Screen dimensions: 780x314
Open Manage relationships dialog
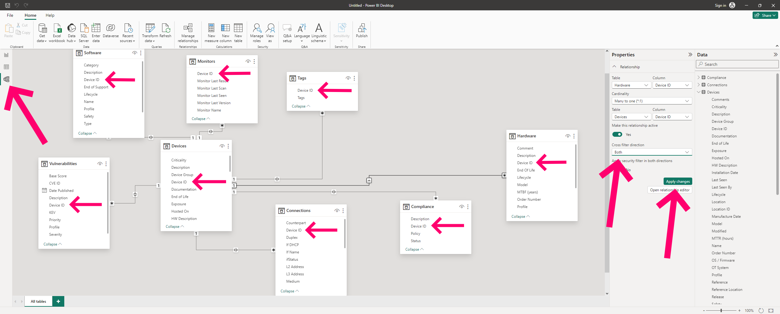tap(188, 33)
